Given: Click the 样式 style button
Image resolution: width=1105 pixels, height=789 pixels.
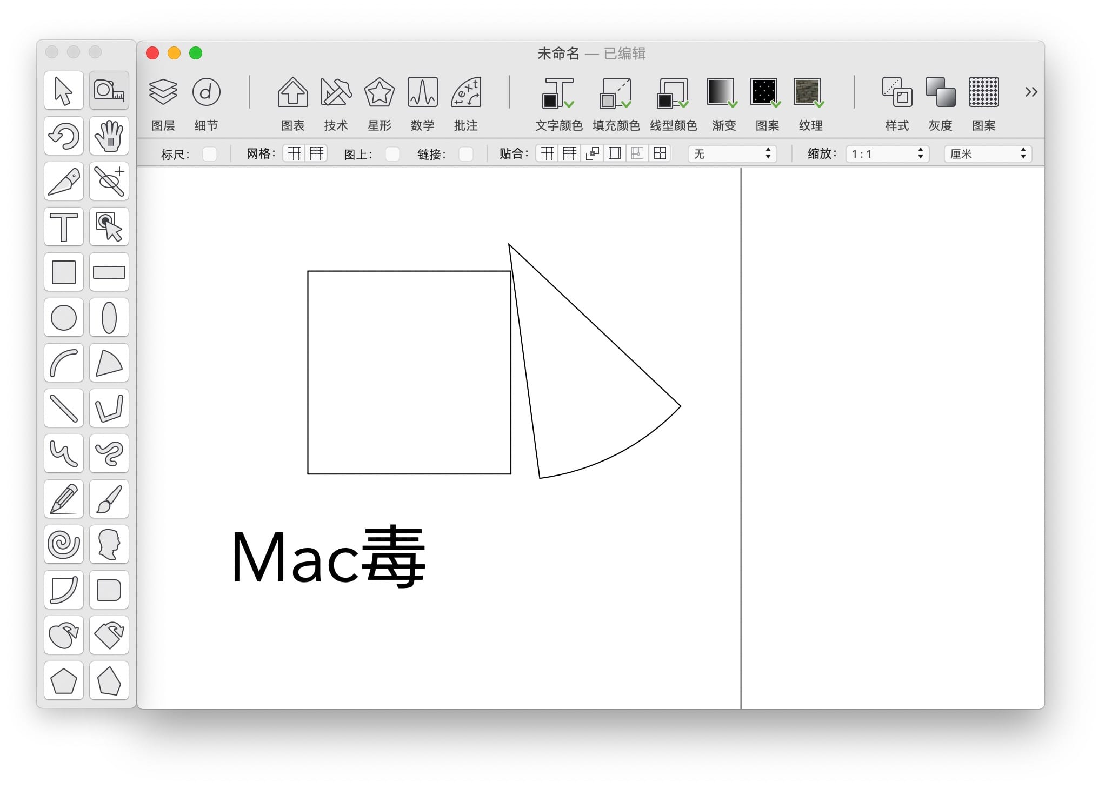Looking at the screenshot, I should pos(897,93).
